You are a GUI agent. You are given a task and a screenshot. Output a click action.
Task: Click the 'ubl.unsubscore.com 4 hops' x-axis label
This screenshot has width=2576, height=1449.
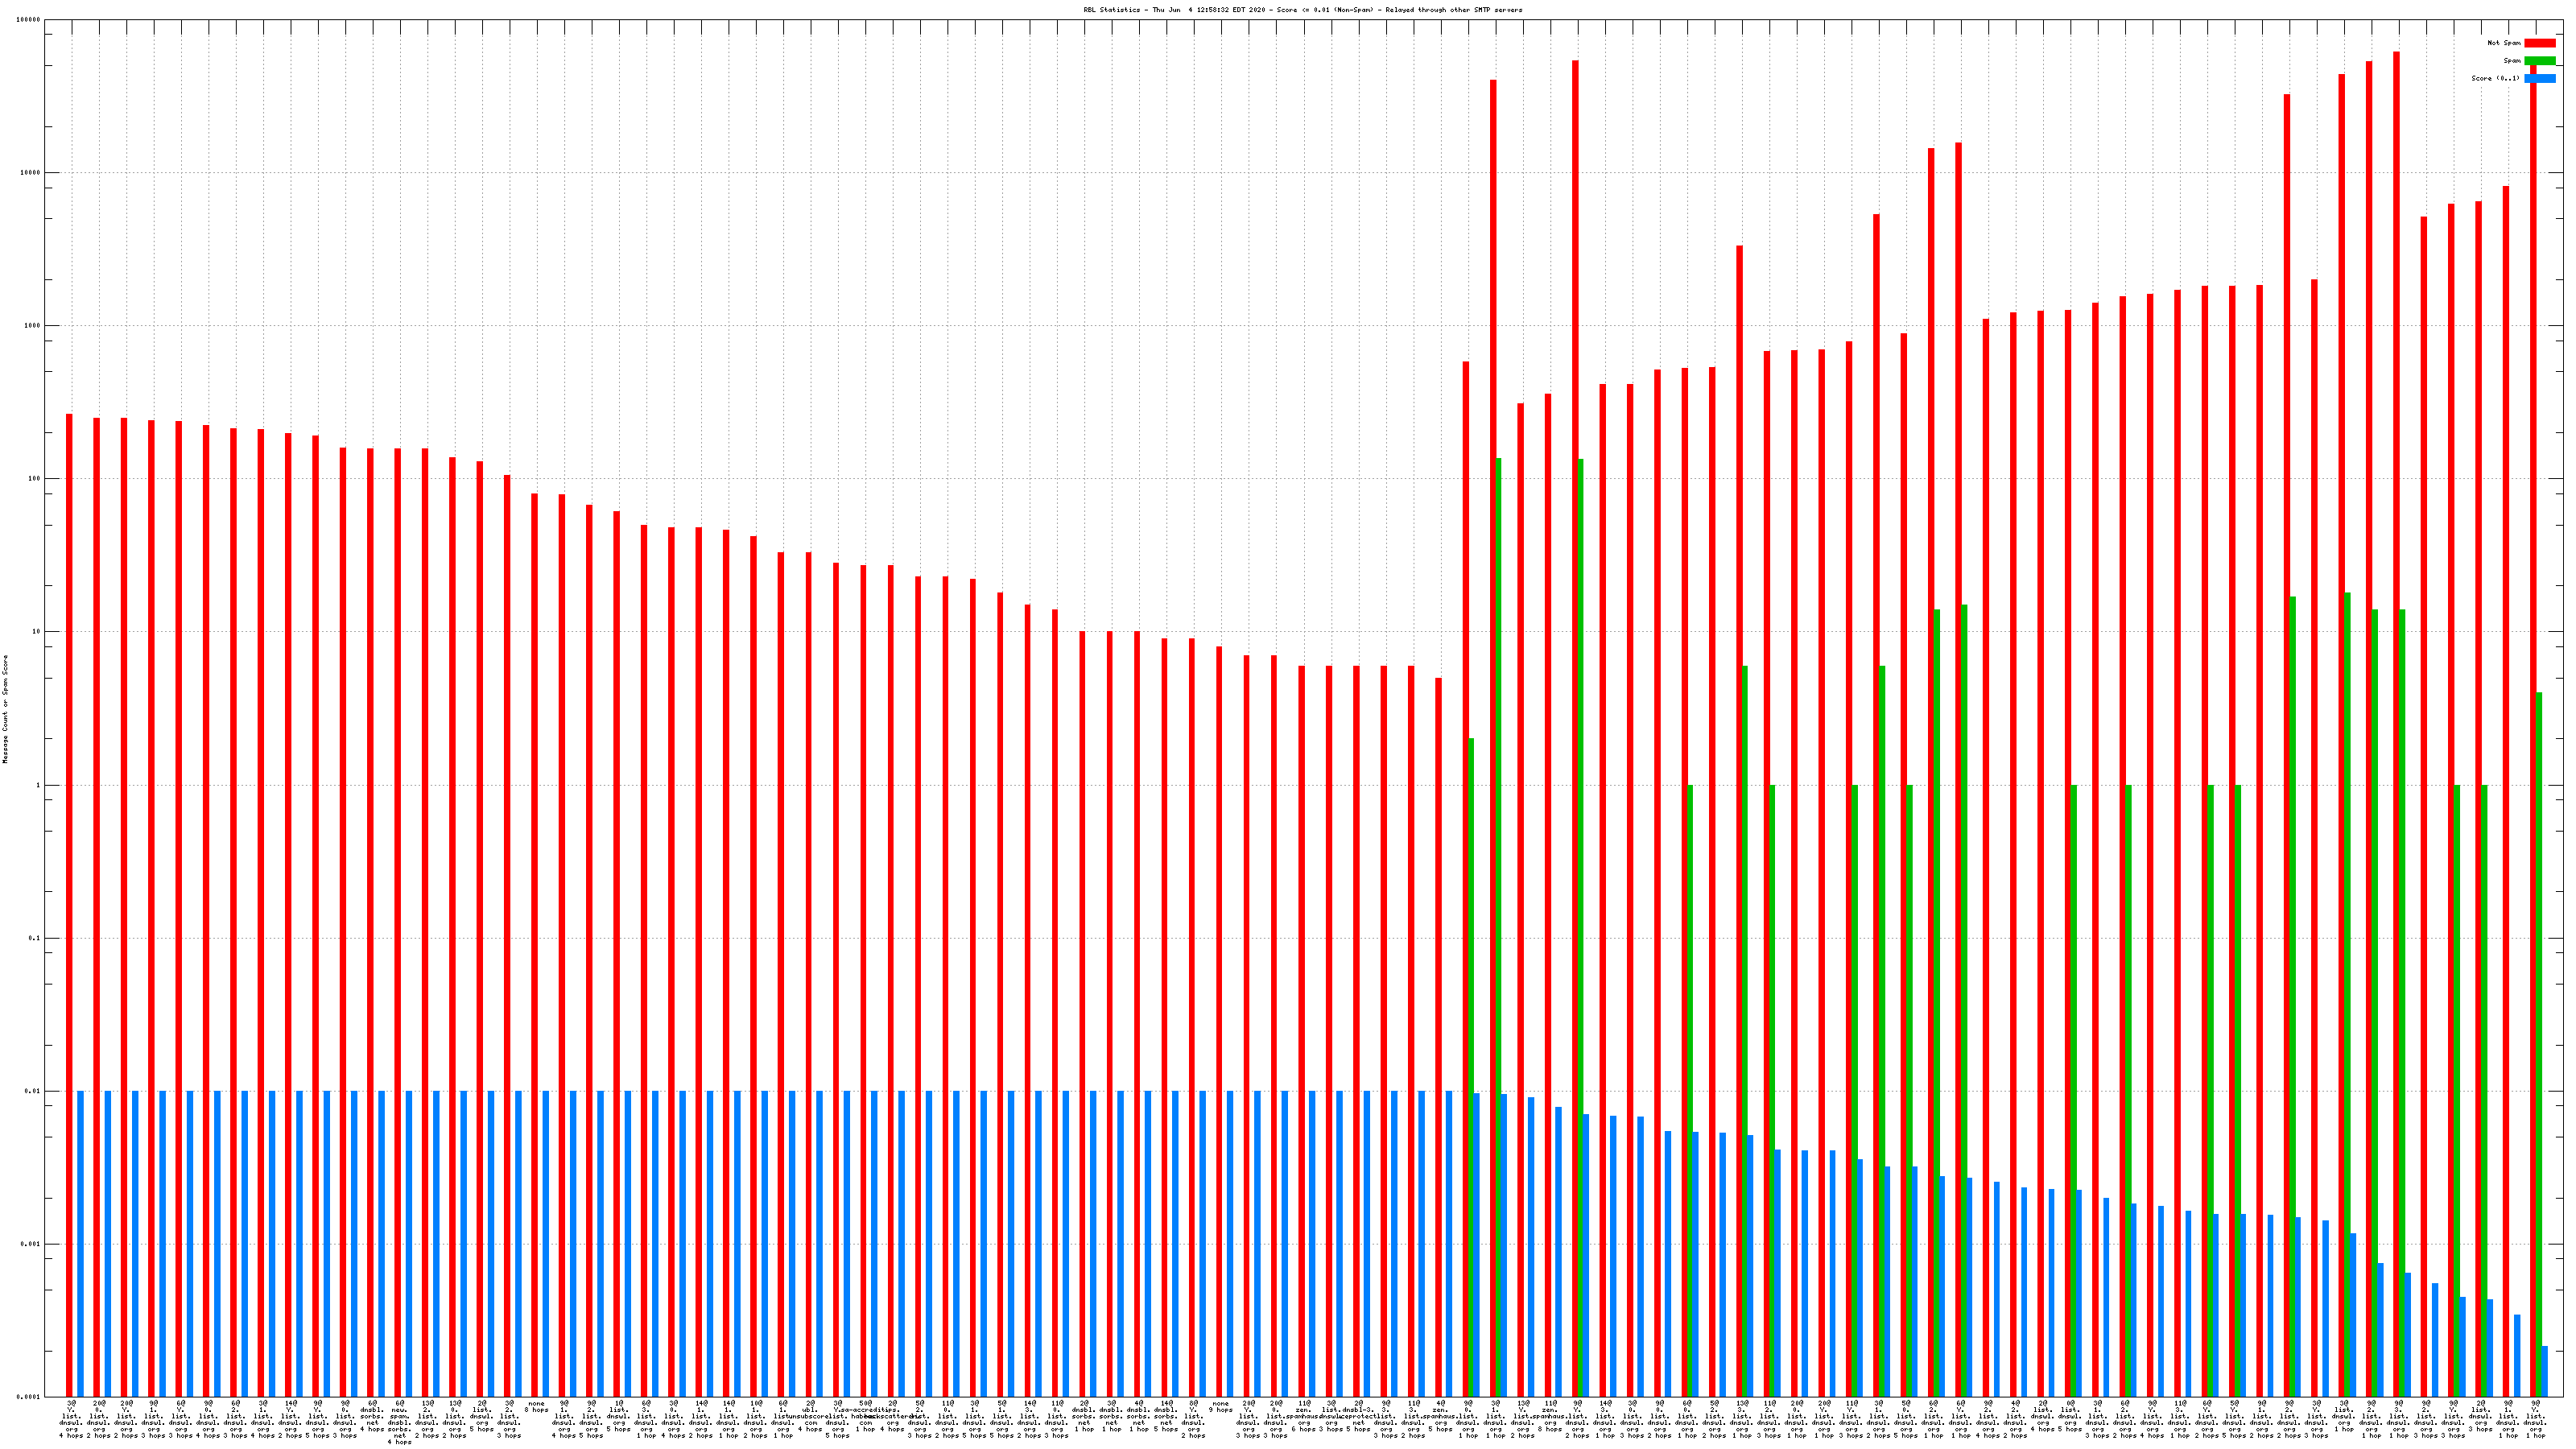[x=810, y=1416]
